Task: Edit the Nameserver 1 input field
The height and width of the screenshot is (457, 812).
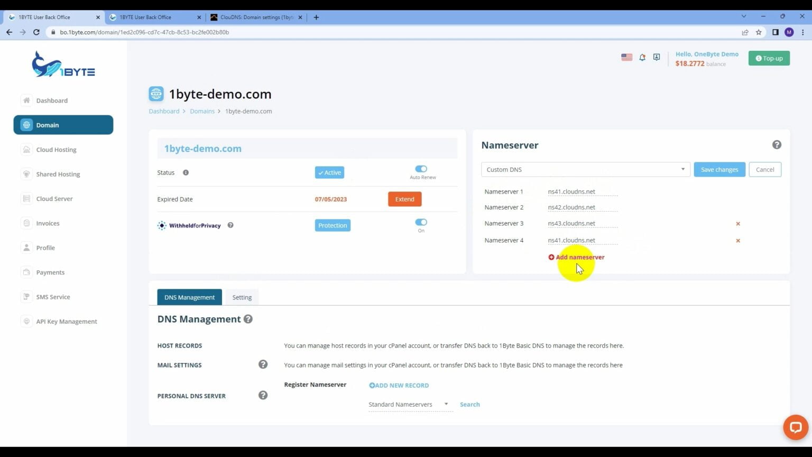Action: [x=580, y=191]
